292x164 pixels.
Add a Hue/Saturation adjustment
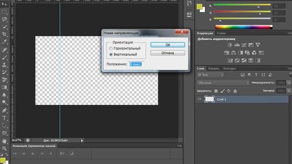227,53
